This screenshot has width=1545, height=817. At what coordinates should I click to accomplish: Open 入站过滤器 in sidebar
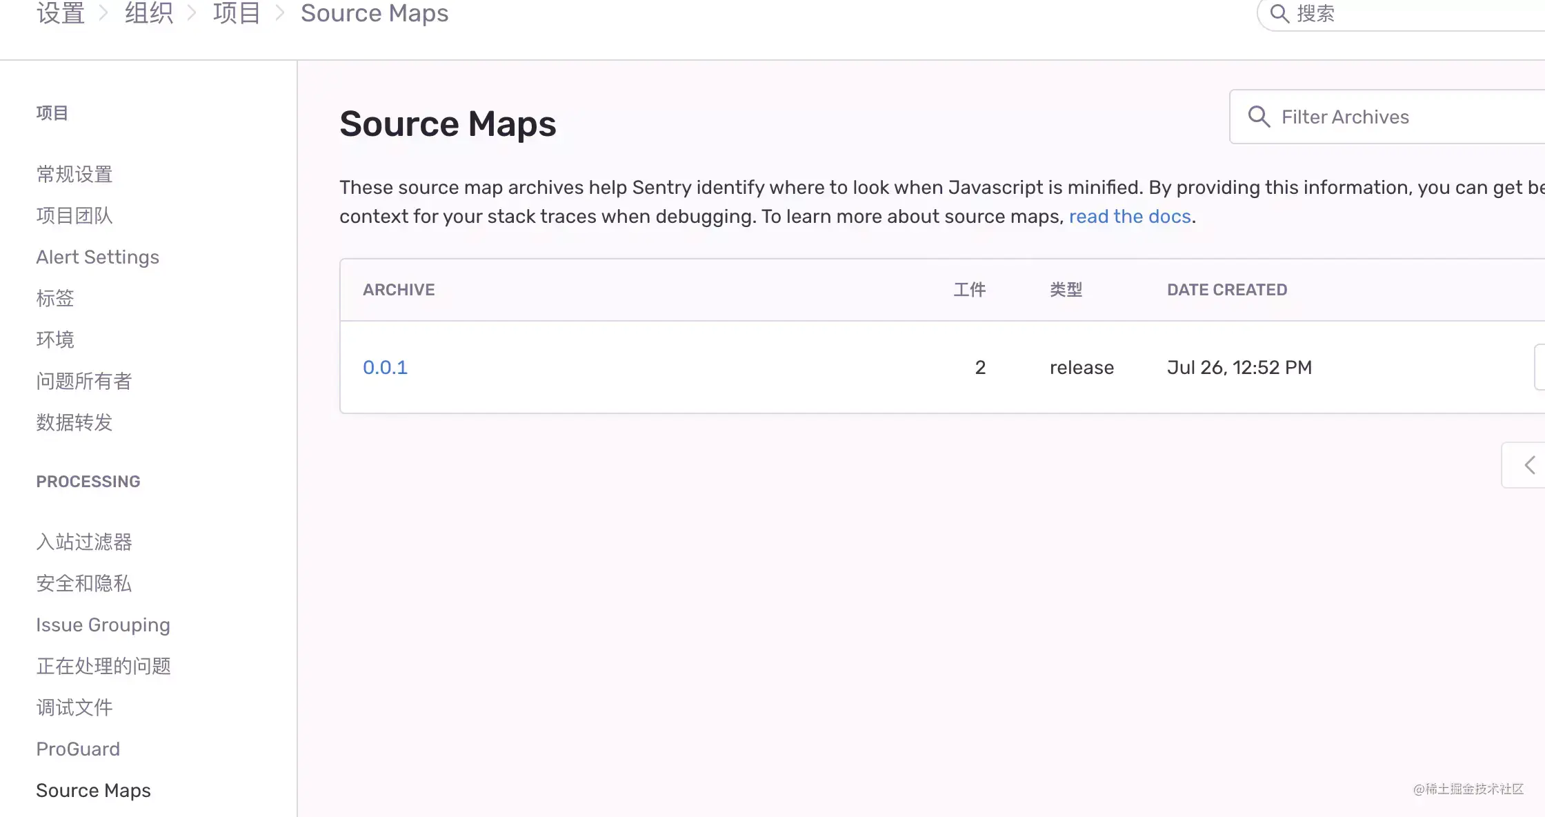[84, 542]
